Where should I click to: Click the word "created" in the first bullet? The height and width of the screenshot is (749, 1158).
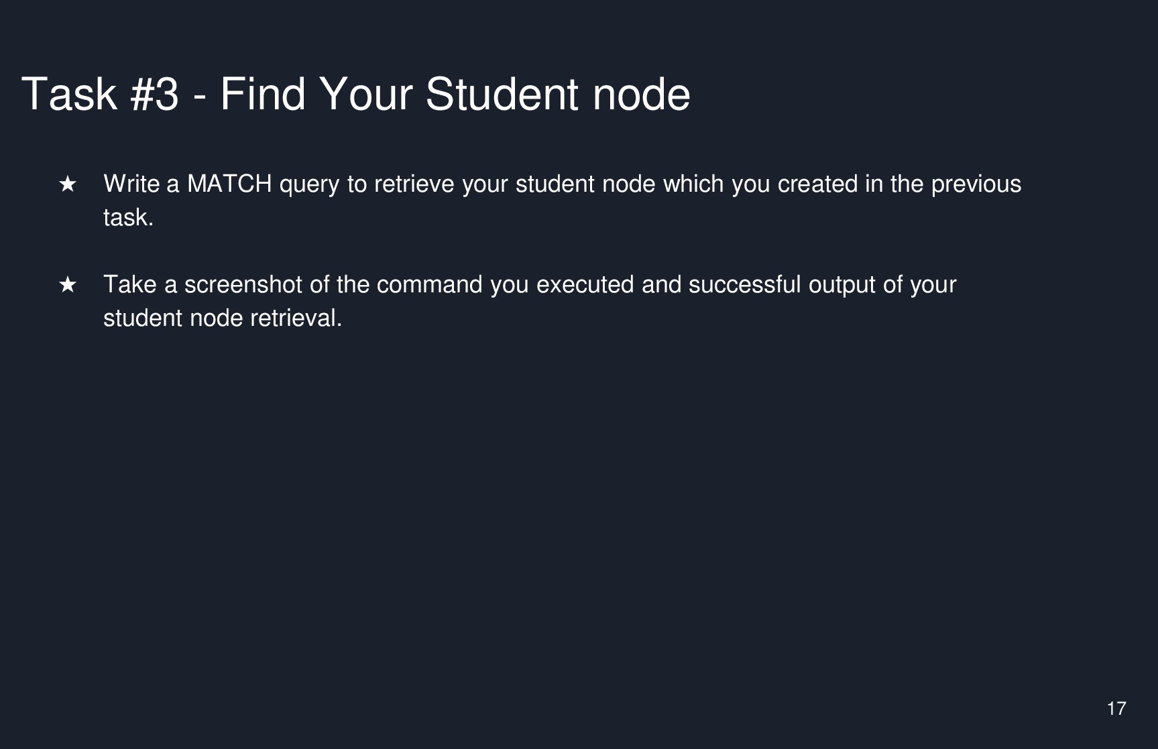[817, 184]
